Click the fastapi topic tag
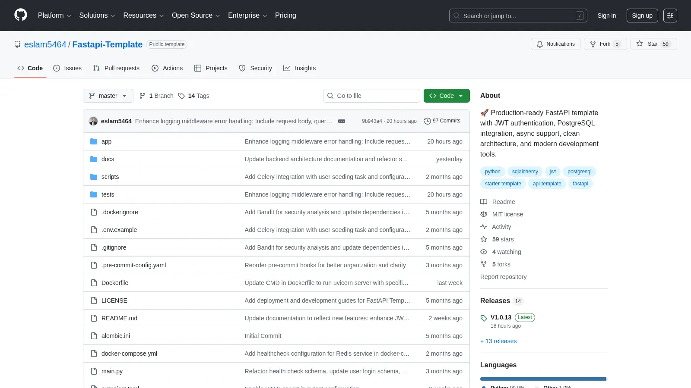This screenshot has height=388, width=691. pos(580,184)
